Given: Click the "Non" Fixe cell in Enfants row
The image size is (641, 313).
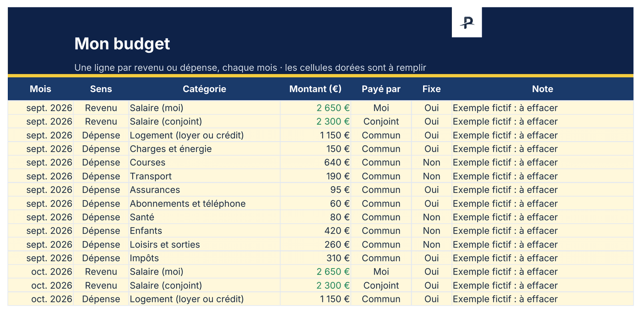Looking at the screenshot, I should pyautogui.click(x=431, y=231).
